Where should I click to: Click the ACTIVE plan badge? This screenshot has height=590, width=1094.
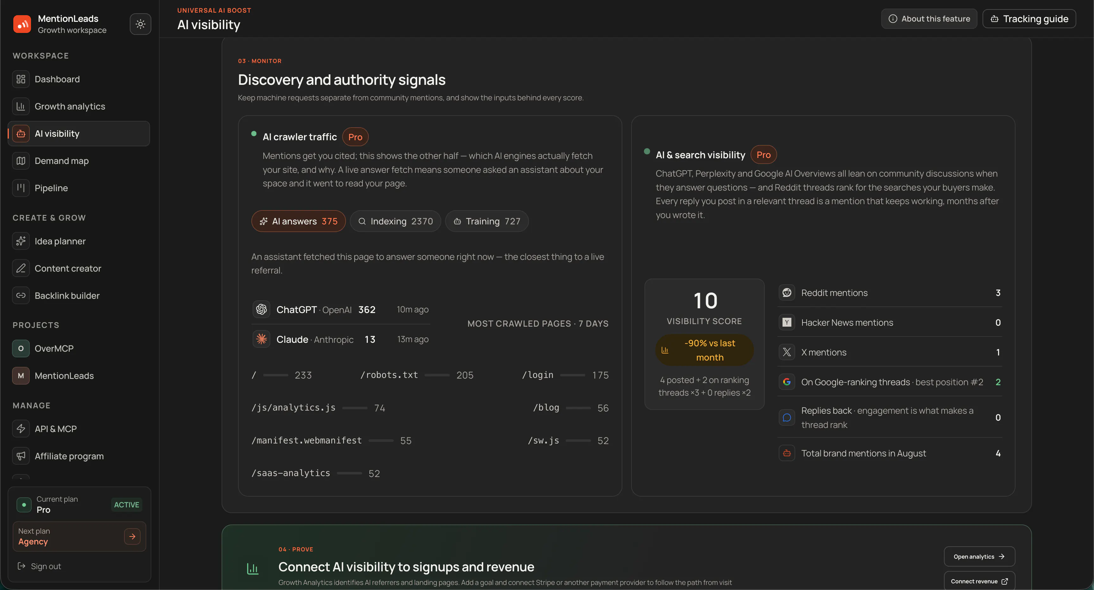tap(127, 505)
